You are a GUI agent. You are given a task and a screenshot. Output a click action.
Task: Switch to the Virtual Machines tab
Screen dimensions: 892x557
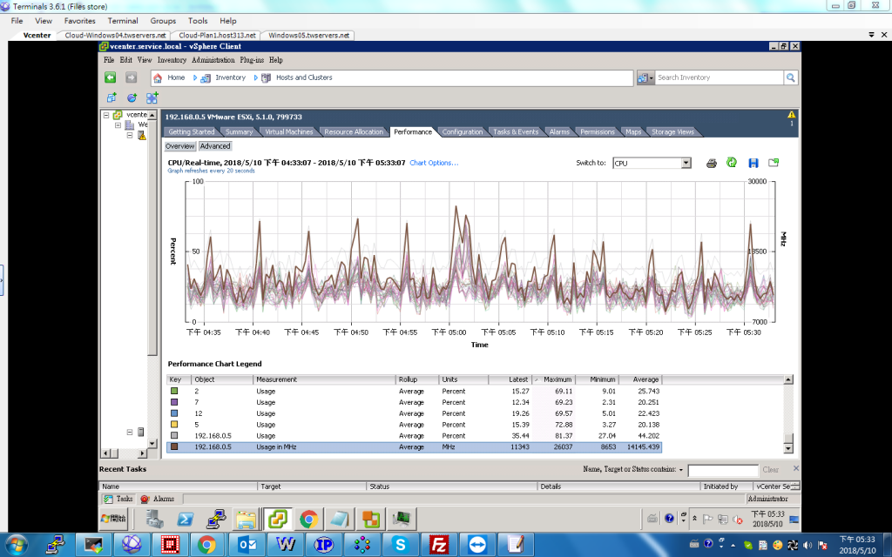pyautogui.click(x=289, y=132)
